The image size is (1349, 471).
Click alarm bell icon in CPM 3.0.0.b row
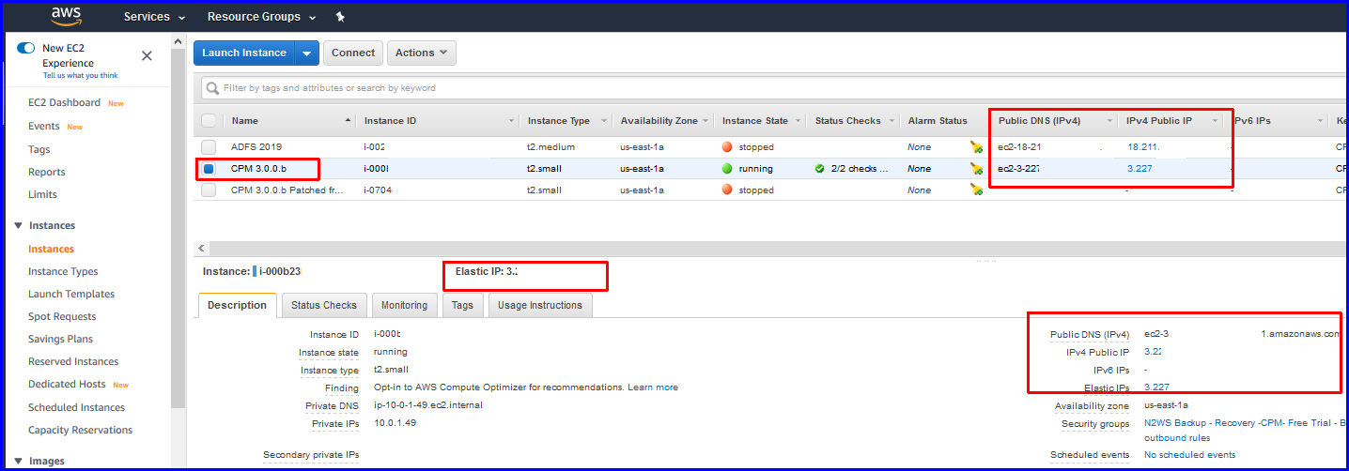[977, 169]
